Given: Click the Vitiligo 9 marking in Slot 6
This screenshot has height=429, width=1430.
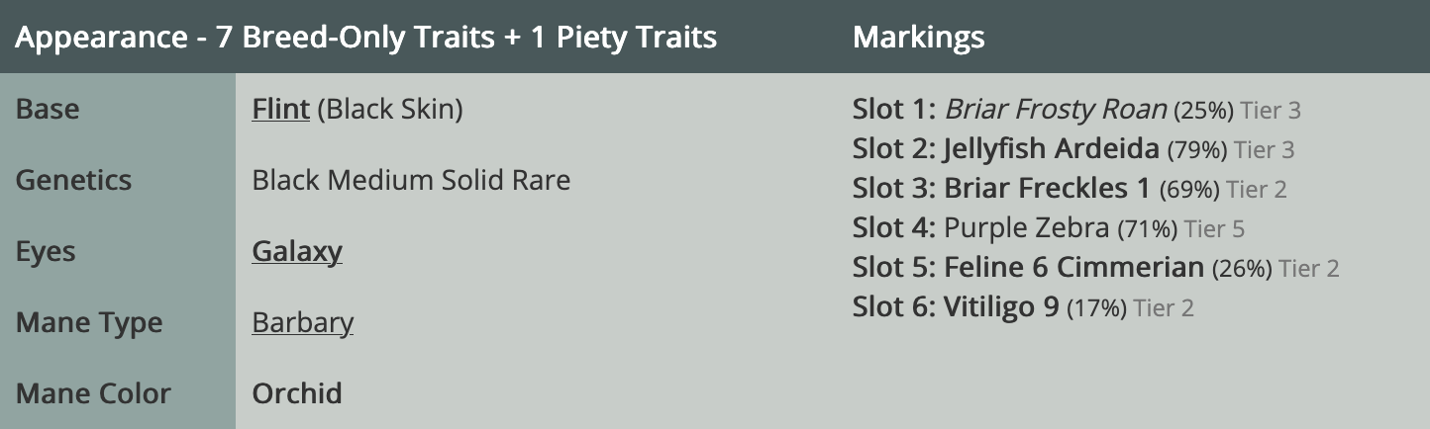Looking at the screenshot, I should coord(1001,307).
